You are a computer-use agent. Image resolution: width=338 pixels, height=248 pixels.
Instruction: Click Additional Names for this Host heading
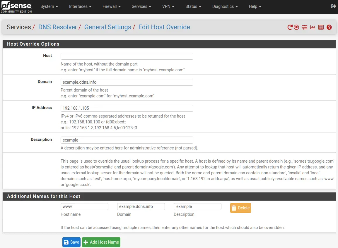coord(44,196)
